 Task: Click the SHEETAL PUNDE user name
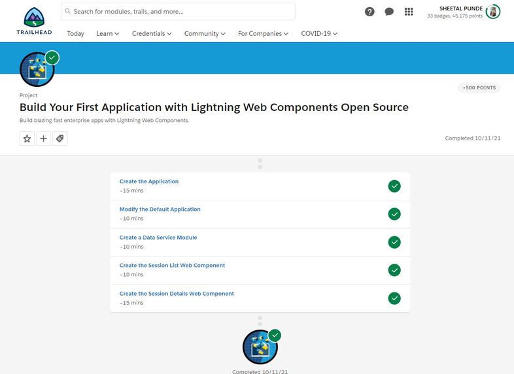461,8
